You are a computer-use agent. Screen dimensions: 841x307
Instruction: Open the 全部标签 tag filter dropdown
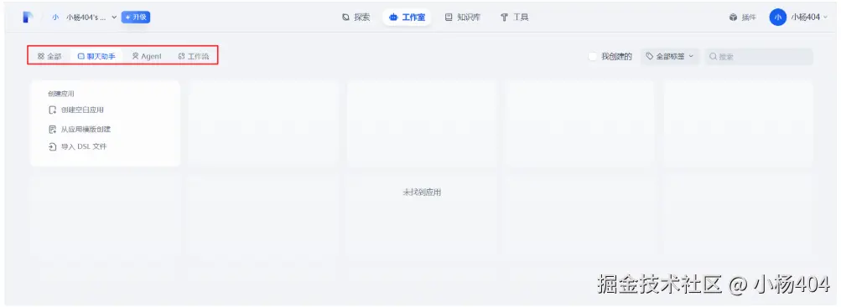[x=670, y=56]
